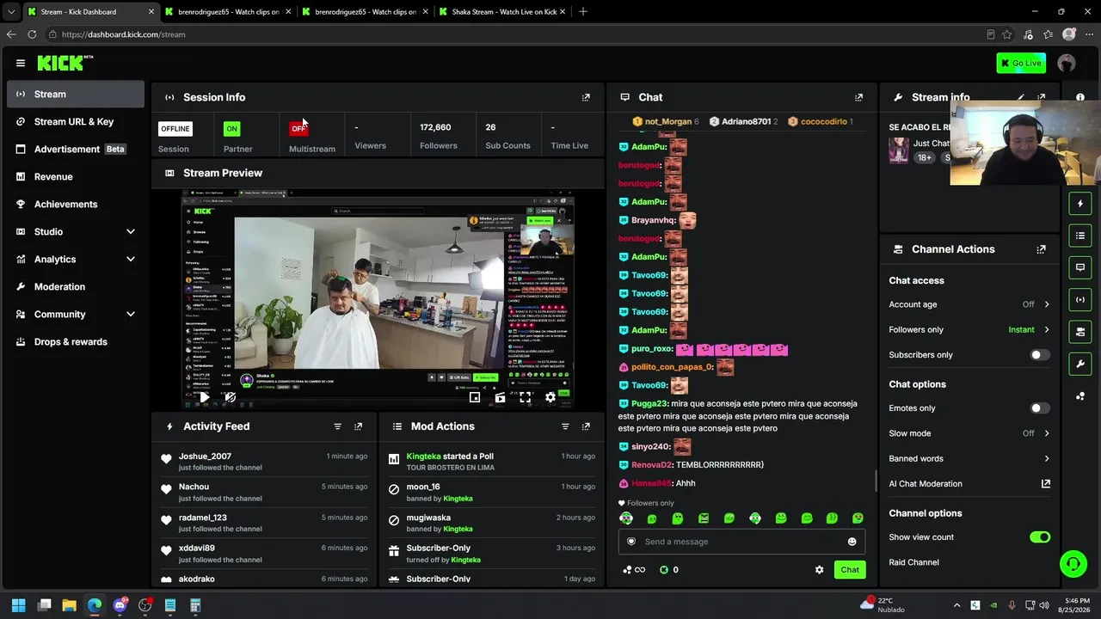Click Kingteka in the poll entry

pos(424,457)
